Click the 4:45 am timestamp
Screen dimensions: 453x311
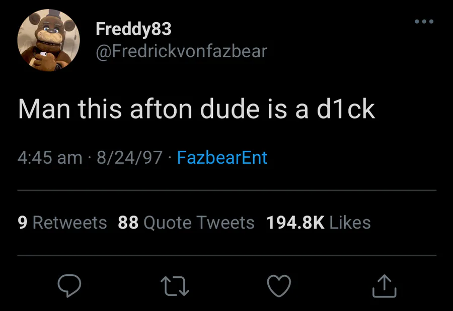point(50,158)
